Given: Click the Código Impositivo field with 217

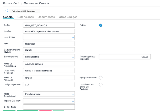Looking at the screenshot, I should click(x=49, y=85).
